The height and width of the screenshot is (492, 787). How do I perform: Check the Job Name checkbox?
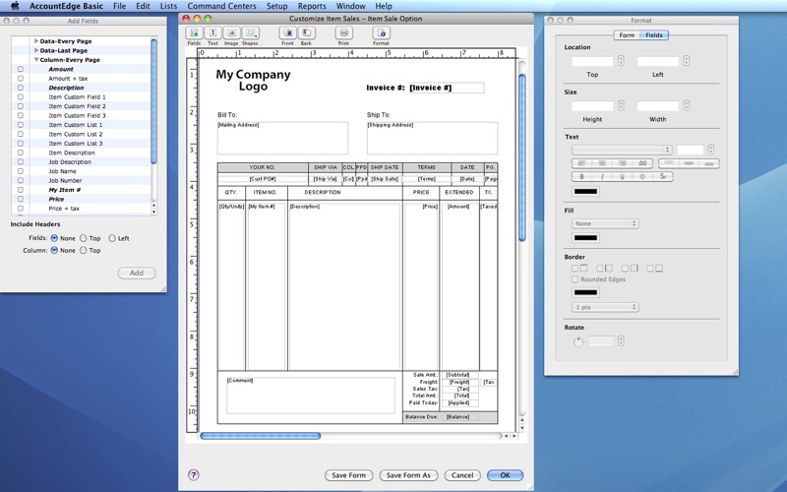click(21, 171)
